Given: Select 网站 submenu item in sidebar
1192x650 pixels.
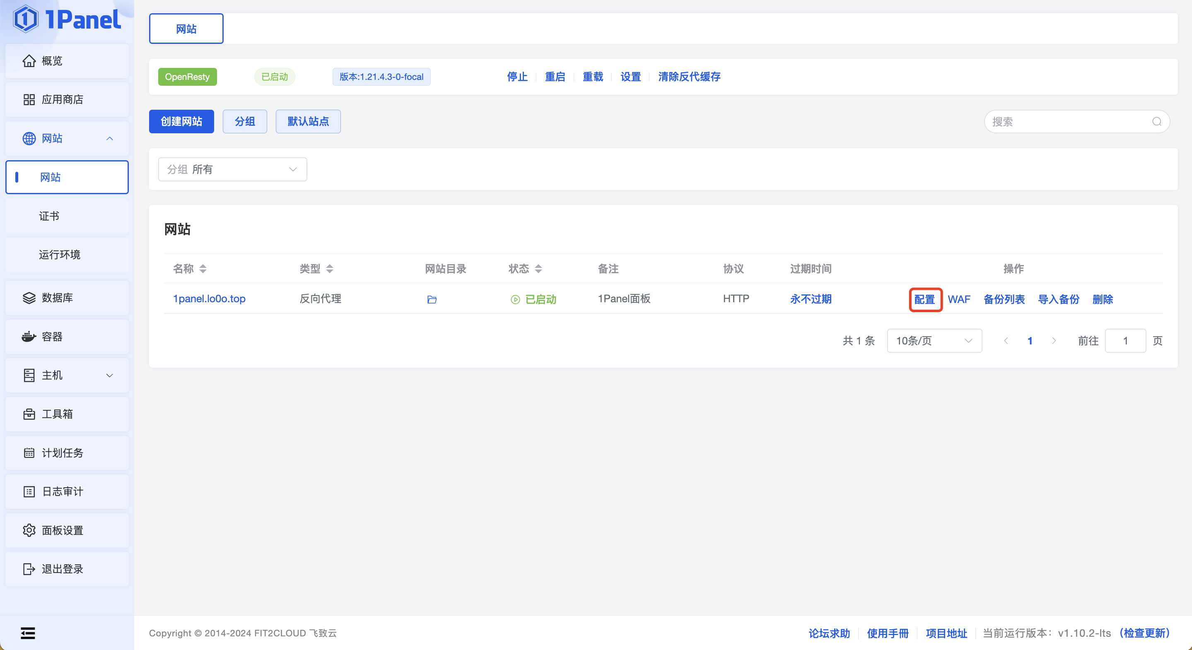Looking at the screenshot, I should point(67,177).
